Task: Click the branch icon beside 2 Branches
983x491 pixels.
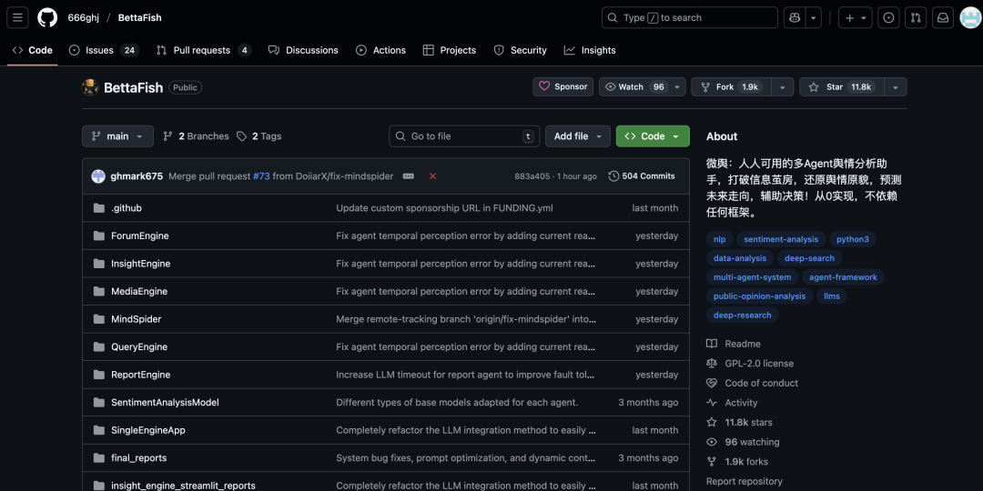Action: click(x=168, y=135)
